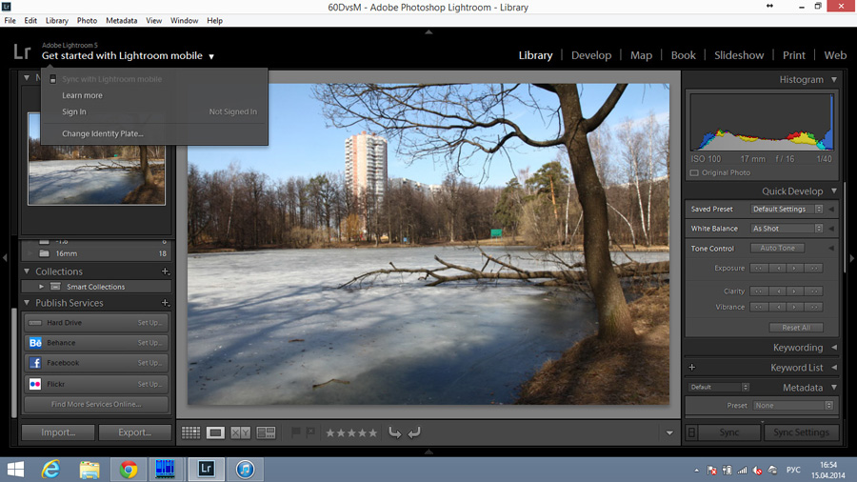
Task: Switch to the Slideshow module
Action: (x=739, y=55)
